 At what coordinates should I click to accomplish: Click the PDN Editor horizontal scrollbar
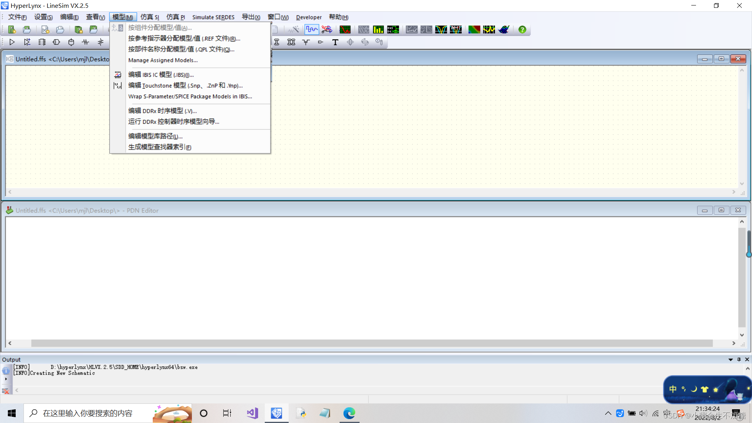pos(372,343)
